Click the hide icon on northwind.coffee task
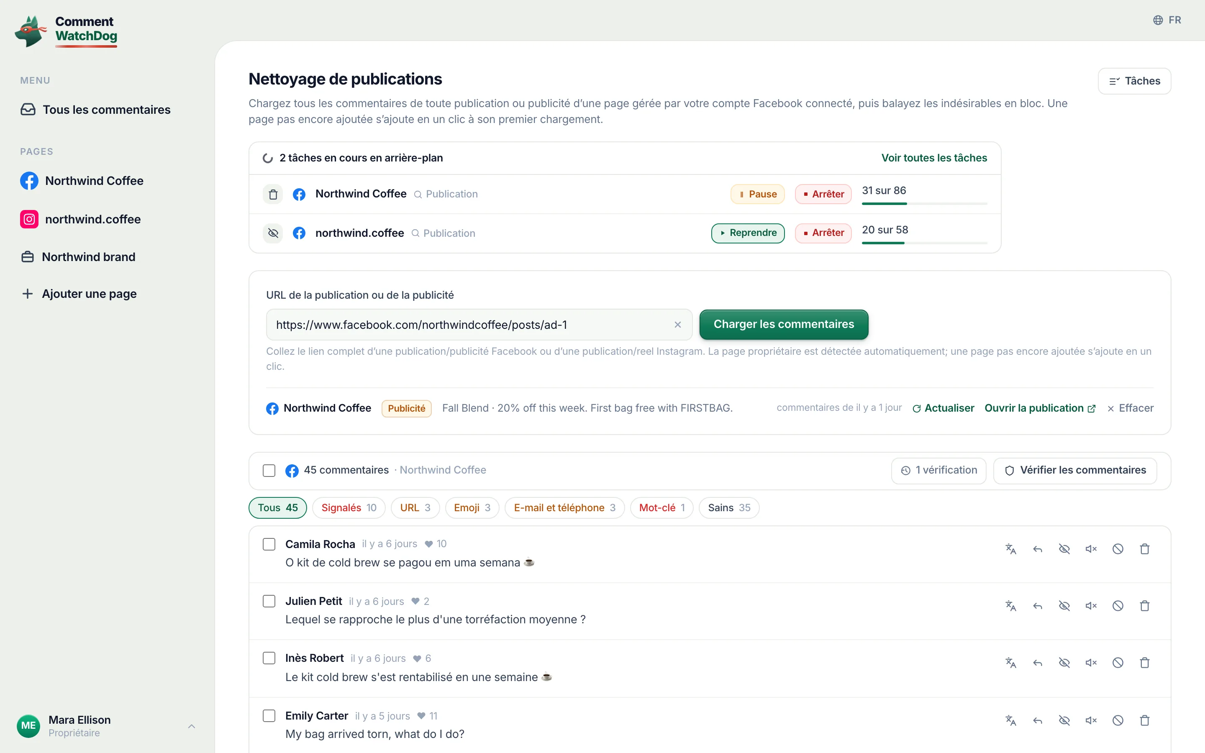 click(x=273, y=233)
